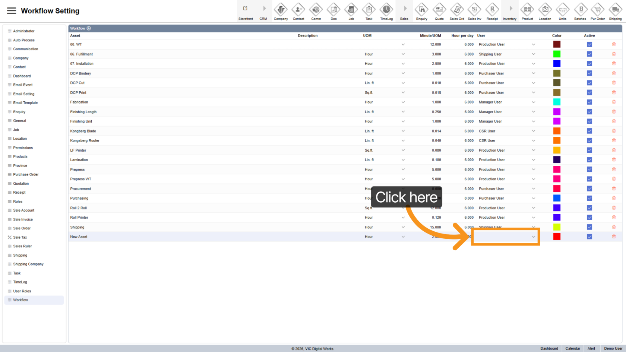
Task: Toggle Active checkbox for Kongberg Blade
Action: (589, 131)
